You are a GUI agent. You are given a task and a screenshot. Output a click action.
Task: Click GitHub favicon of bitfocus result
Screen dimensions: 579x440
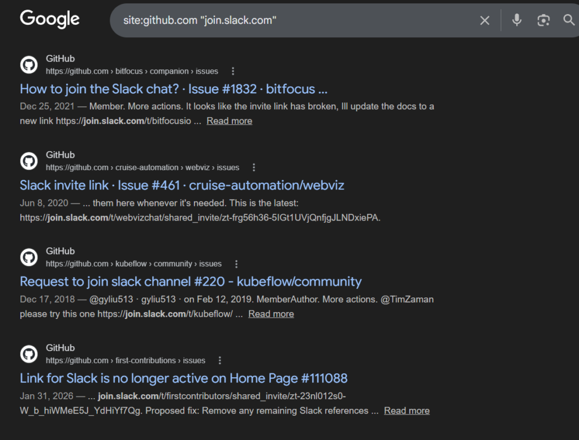click(29, 65)
